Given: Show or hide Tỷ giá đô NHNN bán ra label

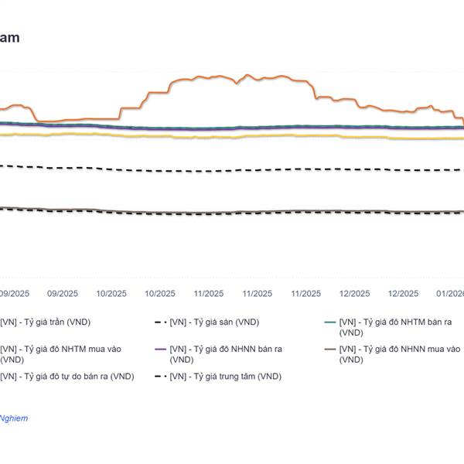Looking at the screenshot, I should tap(226, 349).
